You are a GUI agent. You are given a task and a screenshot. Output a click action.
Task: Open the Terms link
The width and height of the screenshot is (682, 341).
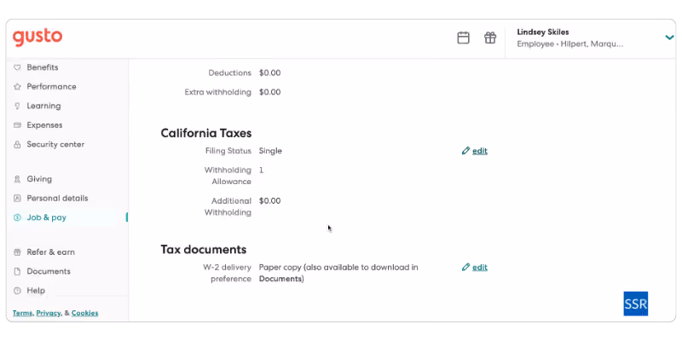(22, 313)
